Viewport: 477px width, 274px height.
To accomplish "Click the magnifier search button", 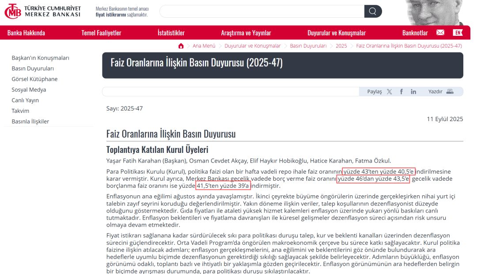I will [373, 11].
